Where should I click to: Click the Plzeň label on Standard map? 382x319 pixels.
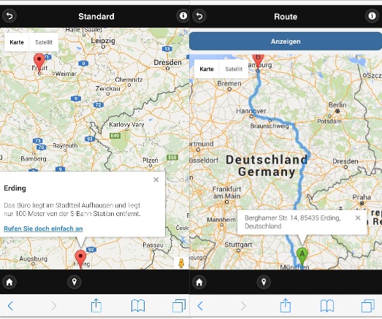click(x=150, y=161)
